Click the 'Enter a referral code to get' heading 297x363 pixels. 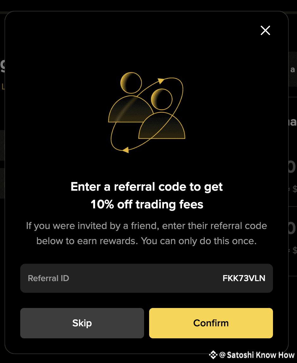click(x=147, y=187)
